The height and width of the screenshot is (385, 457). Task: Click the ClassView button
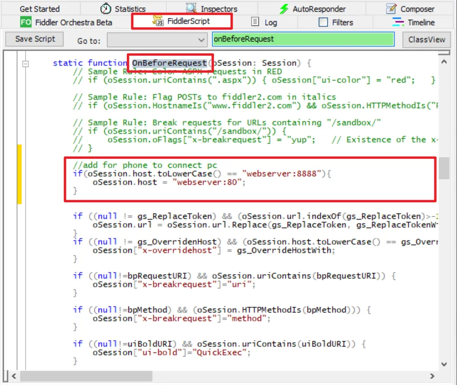pyautogui.click(x=426, y=40)
